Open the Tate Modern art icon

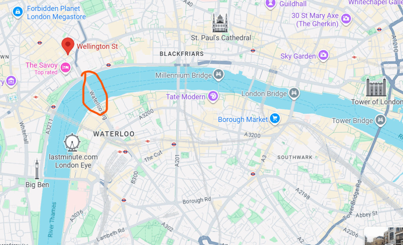pos(213,96)
